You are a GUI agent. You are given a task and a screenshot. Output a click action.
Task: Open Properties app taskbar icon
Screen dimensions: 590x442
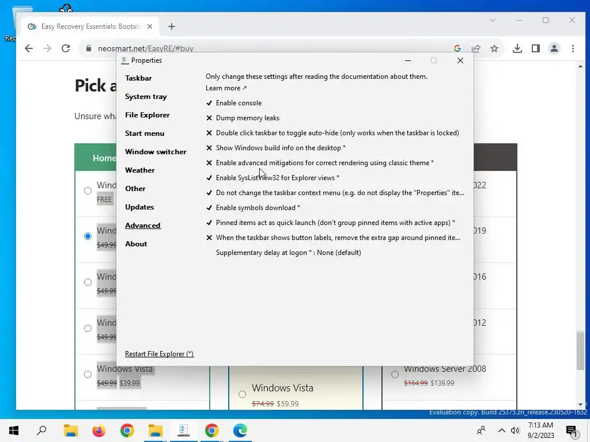pos(184,430)
